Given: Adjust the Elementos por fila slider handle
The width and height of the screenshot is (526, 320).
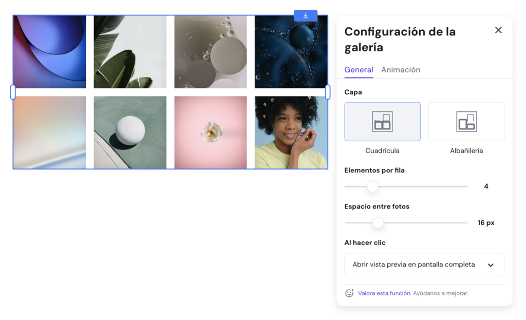Looking at the screenshot, I should [373, 186].
